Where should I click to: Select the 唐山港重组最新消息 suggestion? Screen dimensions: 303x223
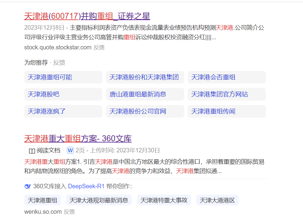(145, 94)
